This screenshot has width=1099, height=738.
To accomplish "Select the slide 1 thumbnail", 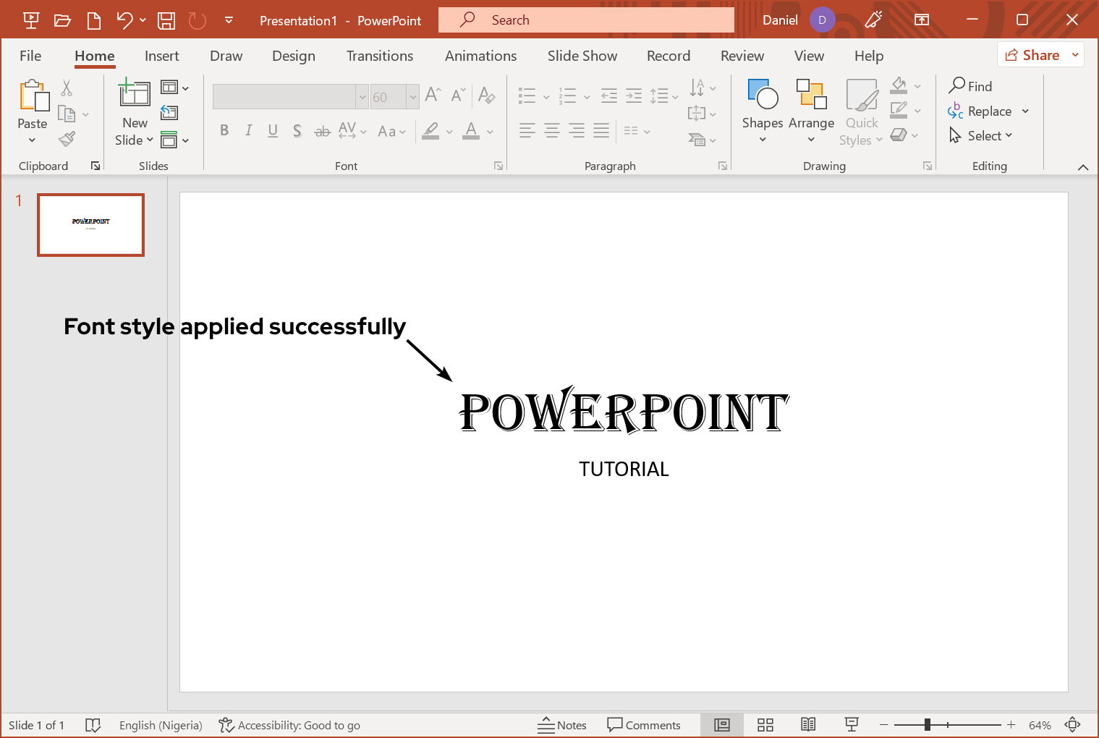I will [x=90, y=224].
